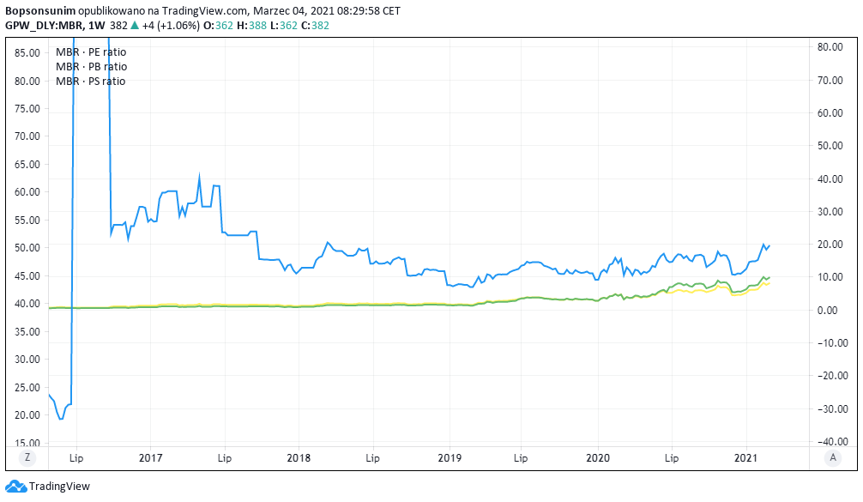Viewport: 863px width, 502px height.
Task: Click the 65.00 price scale label
Action: [x=27, y=165]
